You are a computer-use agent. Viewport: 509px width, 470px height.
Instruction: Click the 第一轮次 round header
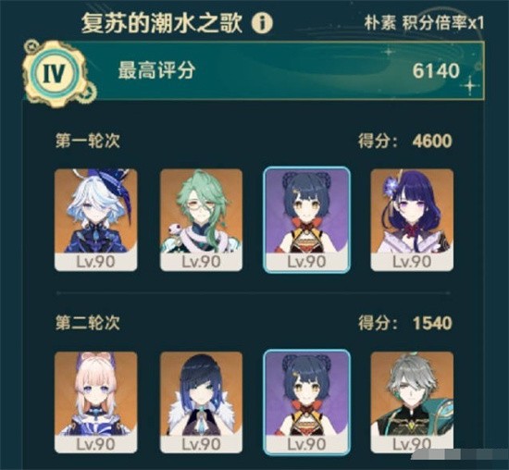click(88, 142)
